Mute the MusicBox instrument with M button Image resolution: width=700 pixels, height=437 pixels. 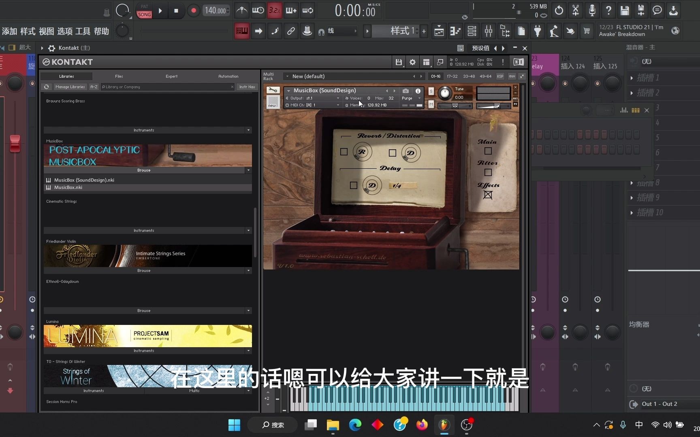(431, 105)
